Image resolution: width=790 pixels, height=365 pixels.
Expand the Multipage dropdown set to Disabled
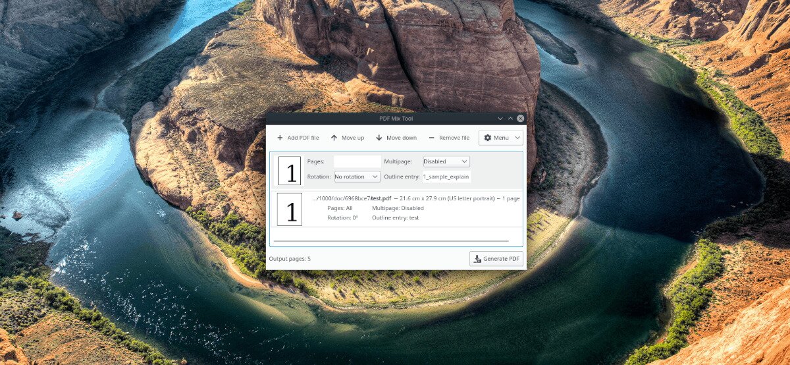point(446,161)
